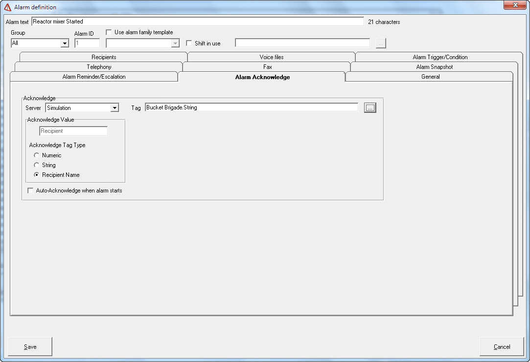Click the Acknowledge Value Recipient field

coord(73,131)
